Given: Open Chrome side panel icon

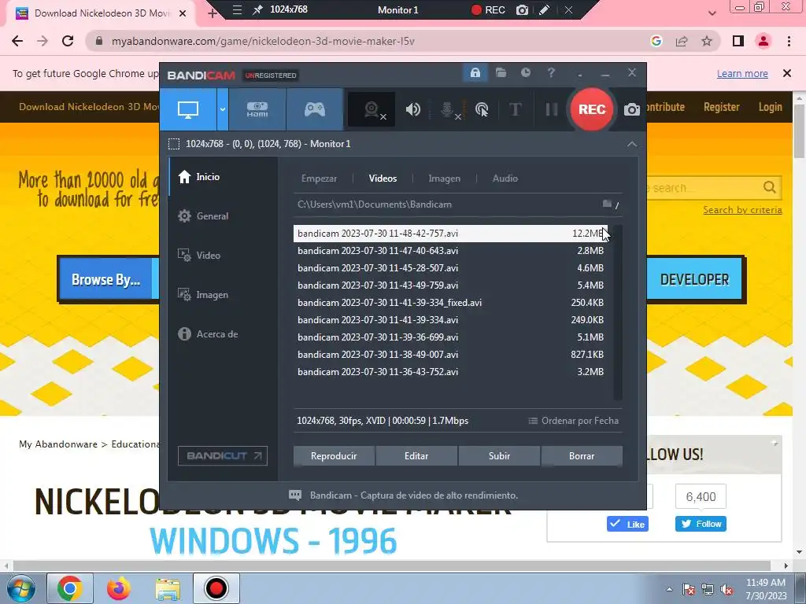Looking at the screenshot, I should click(738, 41).
